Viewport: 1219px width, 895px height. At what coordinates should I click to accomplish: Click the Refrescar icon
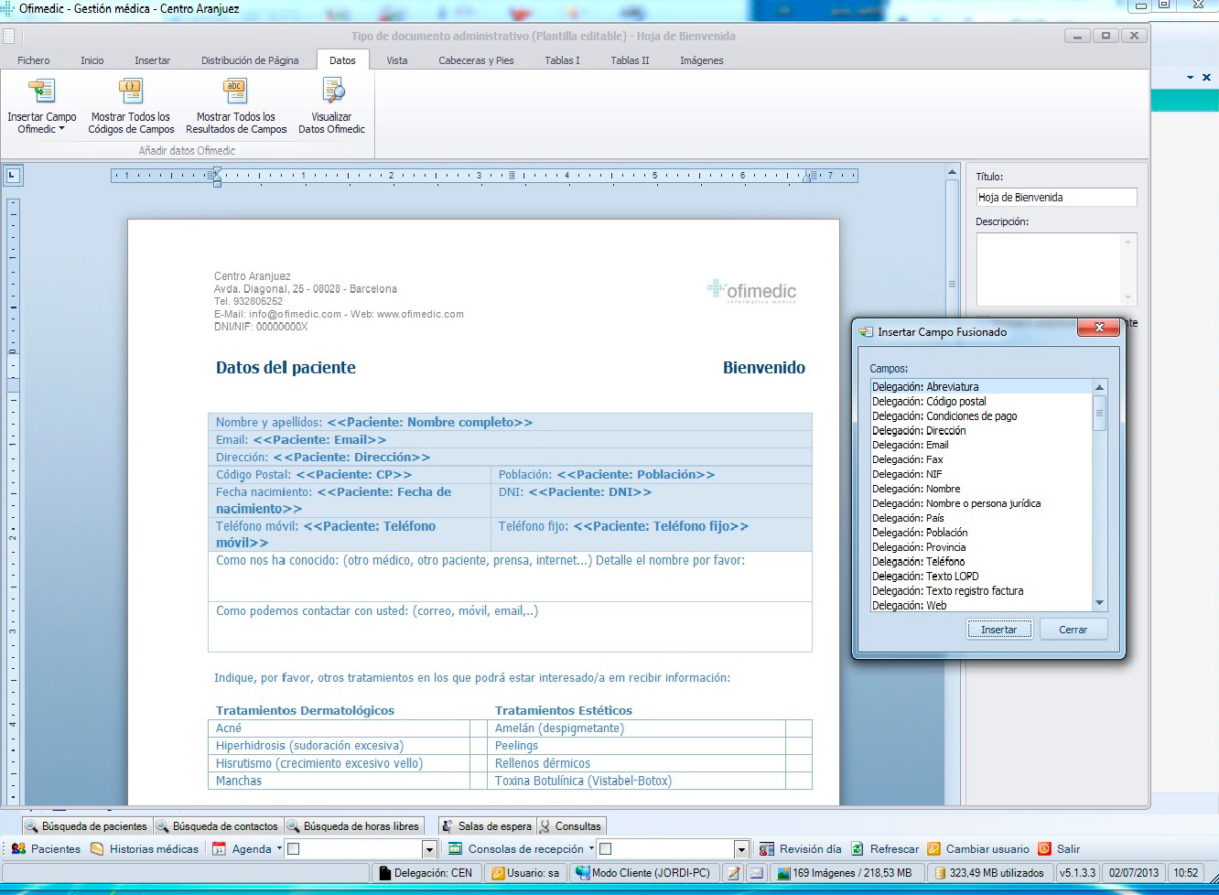point(858,848)
